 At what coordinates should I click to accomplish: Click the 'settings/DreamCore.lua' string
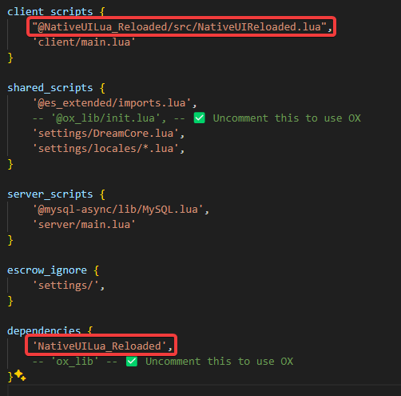[x=105, y=134]
